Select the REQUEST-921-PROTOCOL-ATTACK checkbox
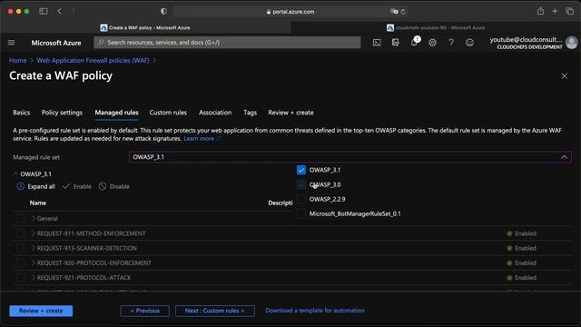Image resolution: width=581 pixels, height=327 pixels. pyautogui.click(x=20, y=277)
